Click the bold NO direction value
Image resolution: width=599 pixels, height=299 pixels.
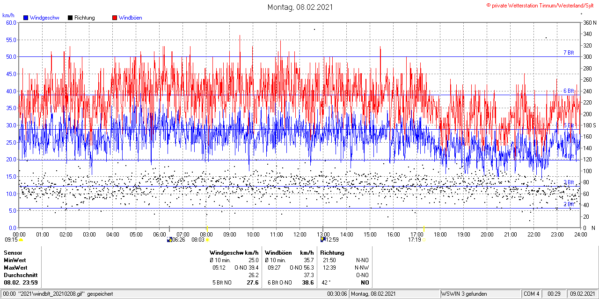(x=365, y=283)
